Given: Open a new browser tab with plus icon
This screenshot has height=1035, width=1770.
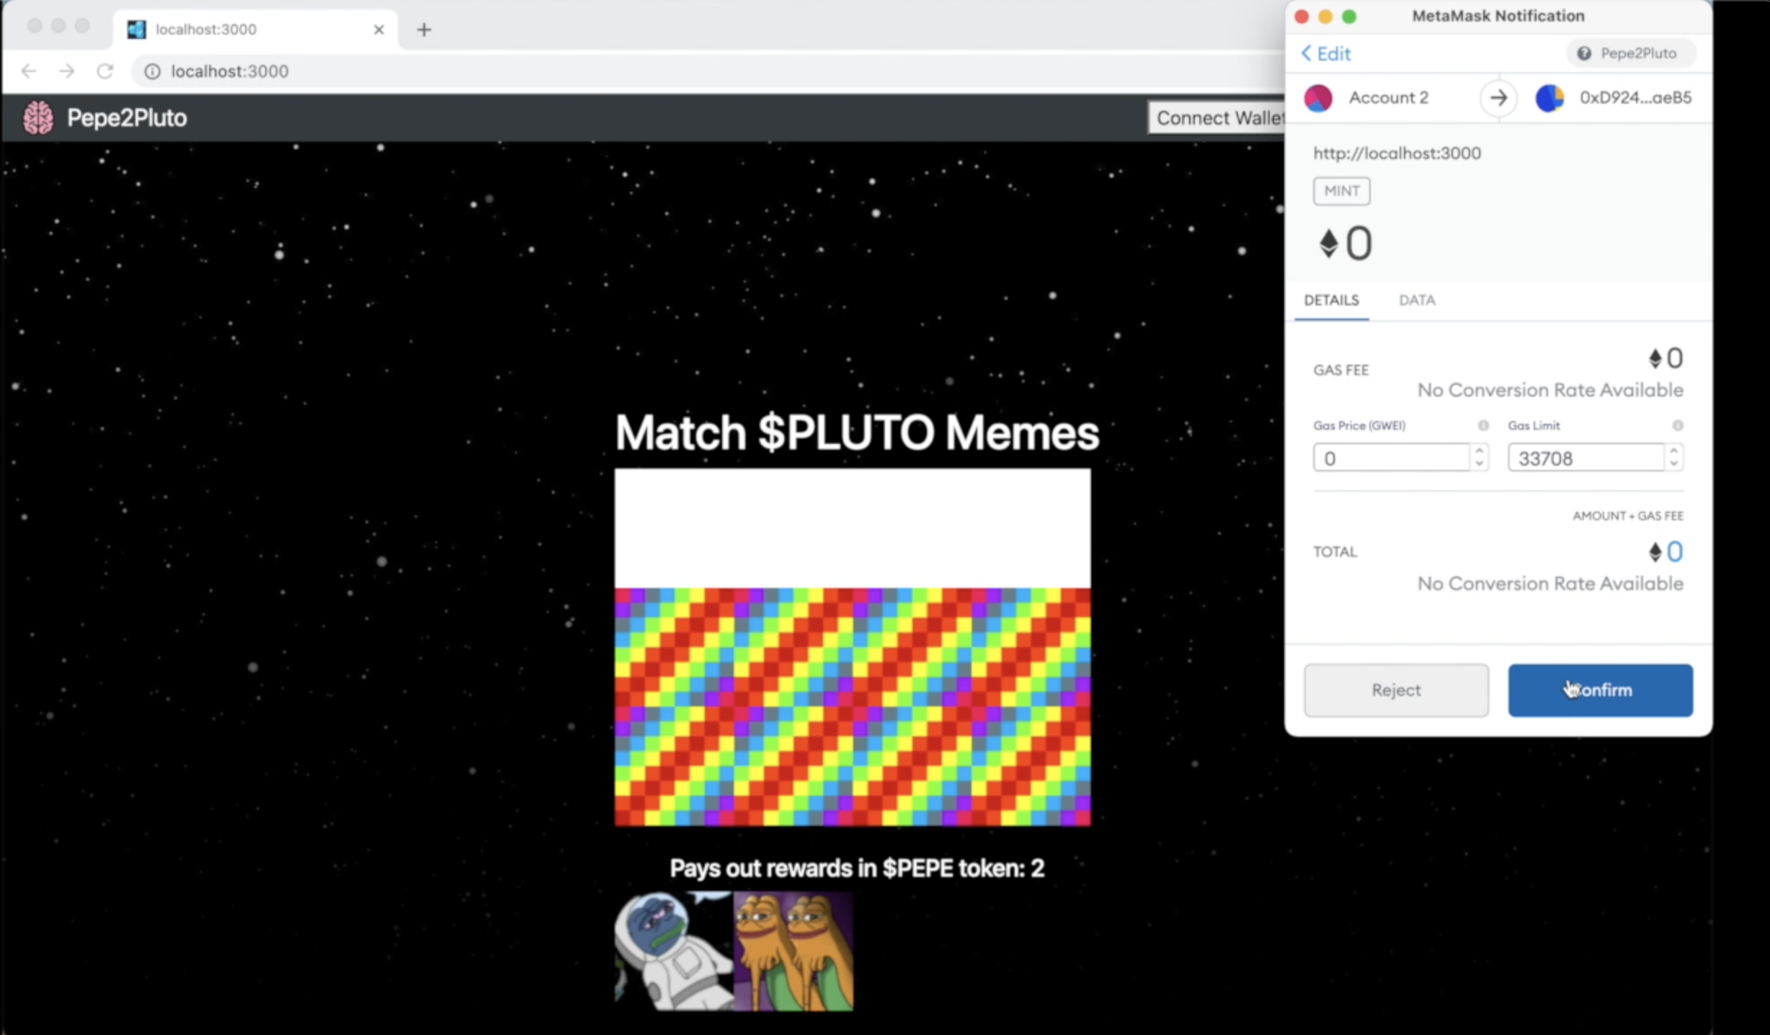Looking at the screenshot, I should click(x=424, y=30).
